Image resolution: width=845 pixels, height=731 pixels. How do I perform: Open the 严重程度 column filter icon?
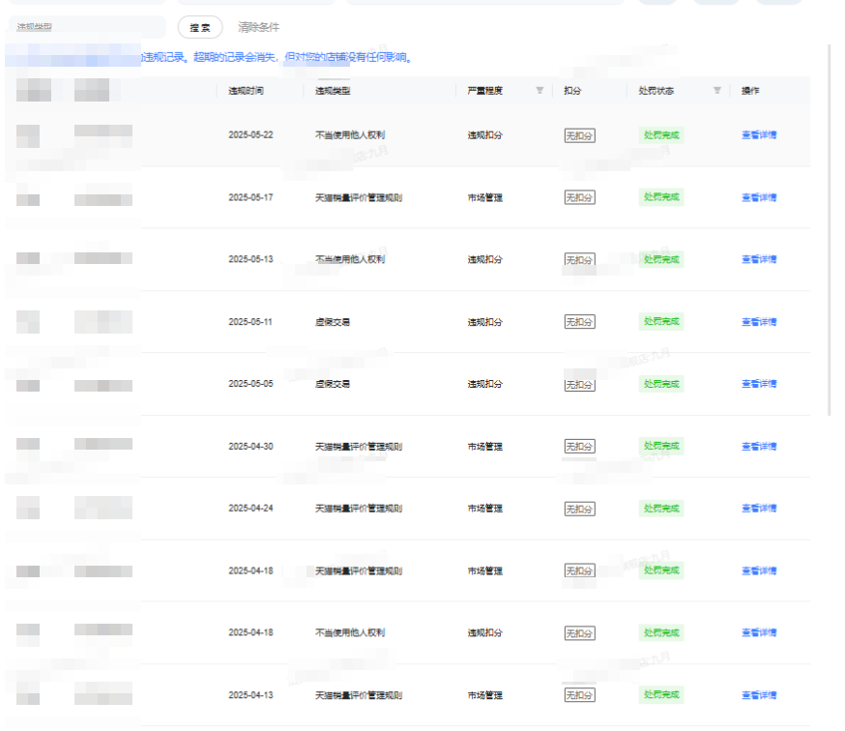[x=539, y=91]
